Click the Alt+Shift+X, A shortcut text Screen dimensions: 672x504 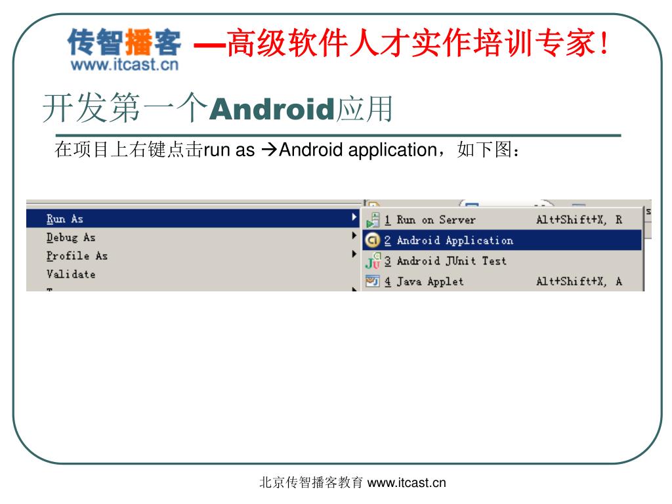click(579, 281)
